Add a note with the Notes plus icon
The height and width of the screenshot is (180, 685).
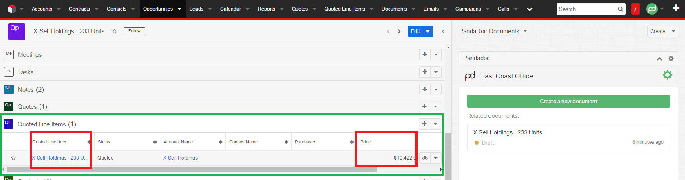click(425, 89)
